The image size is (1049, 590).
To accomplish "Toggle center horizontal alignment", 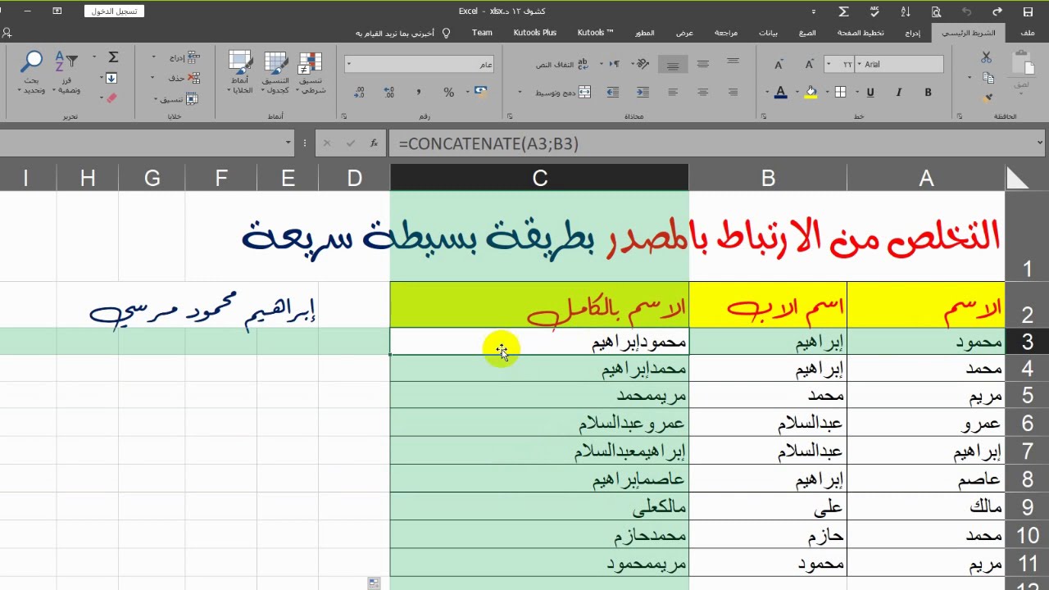I will click(702, 93).
